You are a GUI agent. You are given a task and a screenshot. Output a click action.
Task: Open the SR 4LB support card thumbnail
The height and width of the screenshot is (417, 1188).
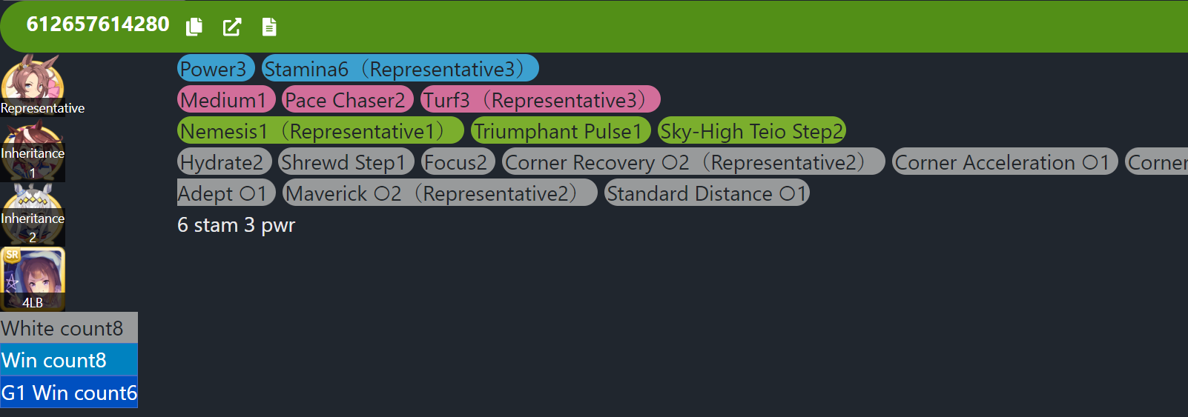tap(33, 278)
